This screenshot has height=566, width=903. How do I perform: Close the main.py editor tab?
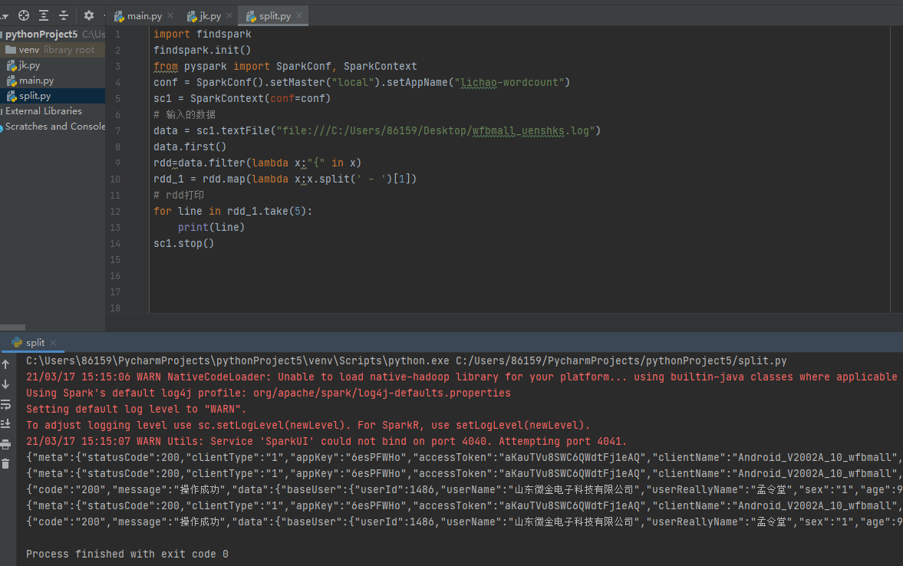pos(170,15)
